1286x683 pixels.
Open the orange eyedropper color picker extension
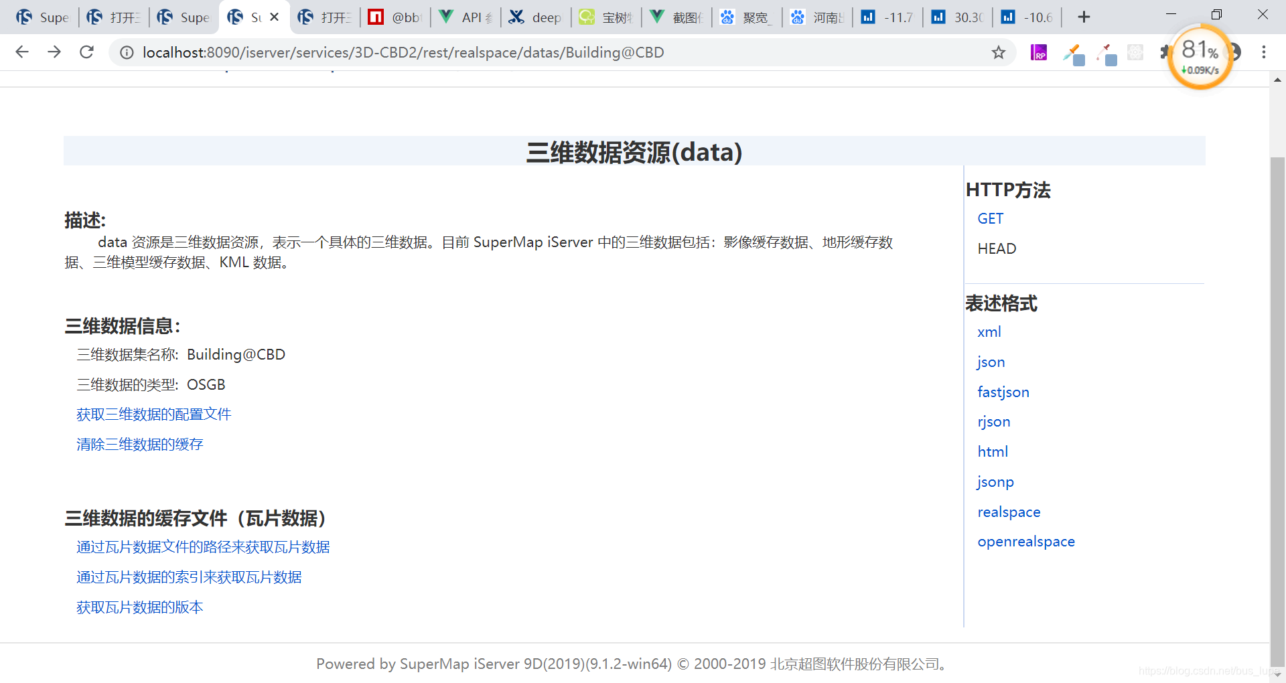[1074, 54]
